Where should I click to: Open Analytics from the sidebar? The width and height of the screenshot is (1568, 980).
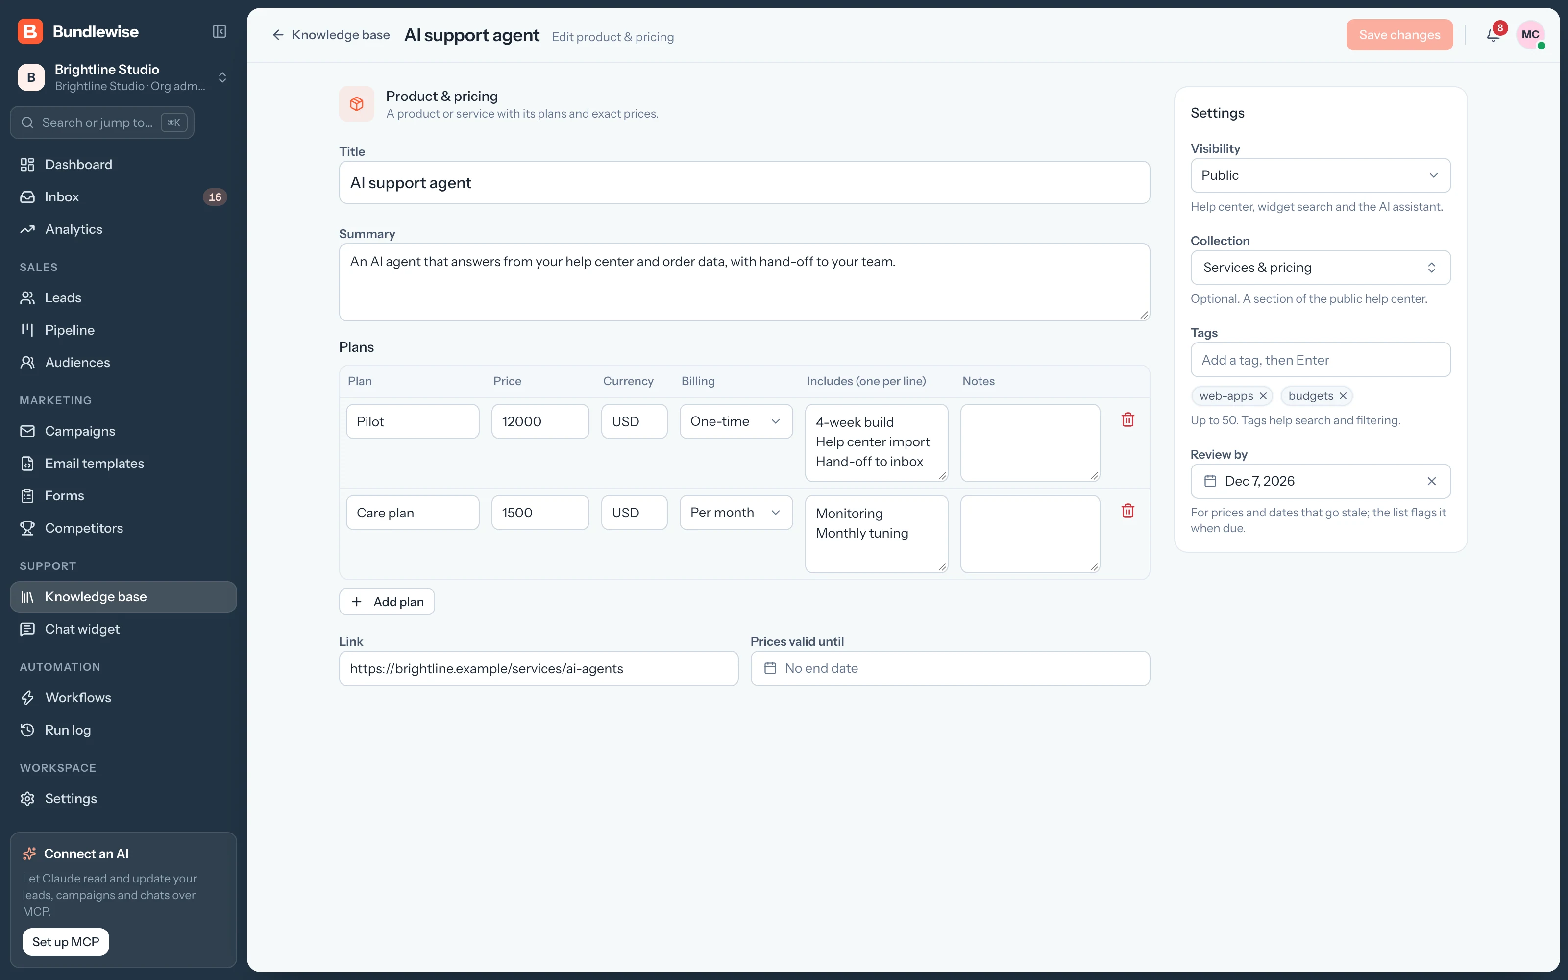123,229
